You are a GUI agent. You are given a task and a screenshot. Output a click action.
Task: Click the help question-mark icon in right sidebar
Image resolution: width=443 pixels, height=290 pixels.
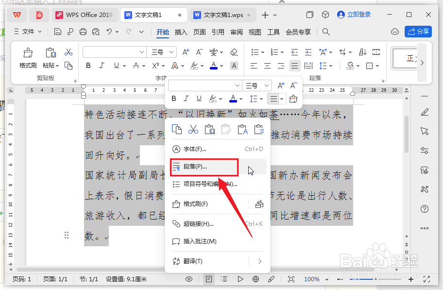click(425, 209)
